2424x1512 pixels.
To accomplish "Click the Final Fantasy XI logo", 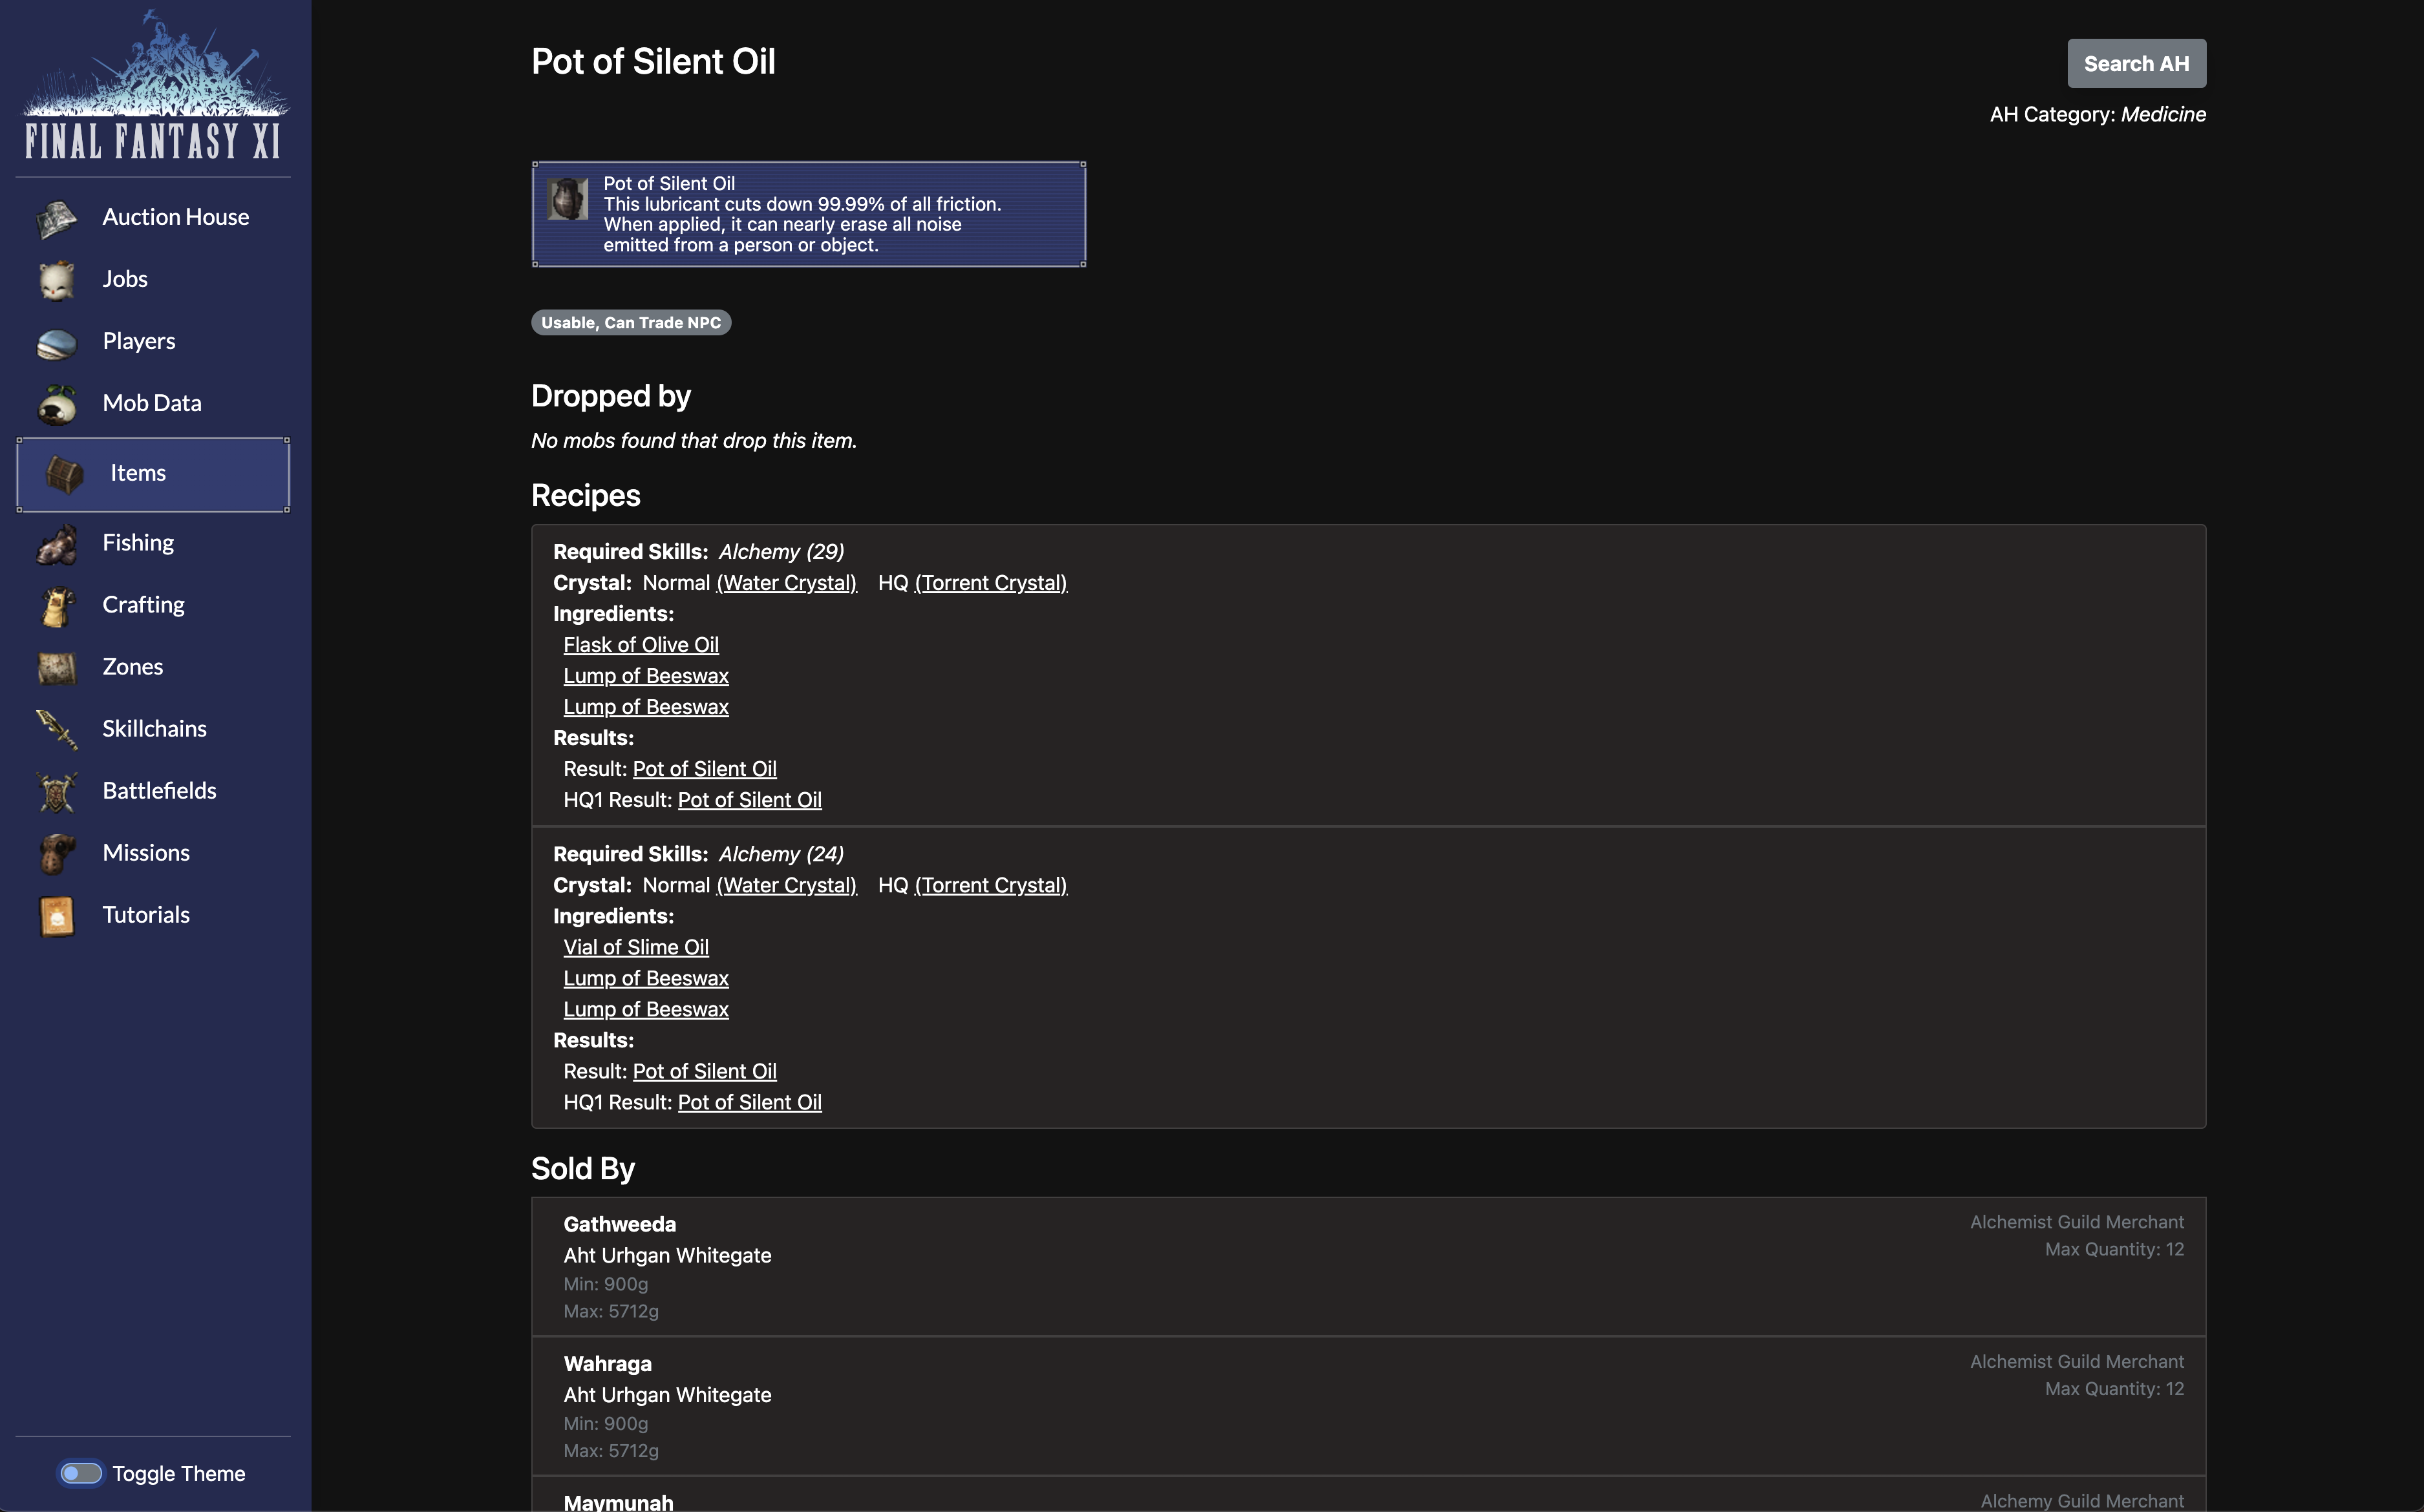I will 154,88.
